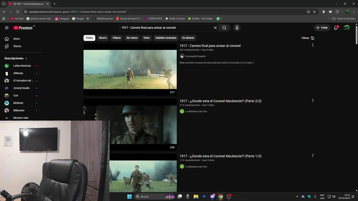Select the Videos filter chip
This screenshot has height=201, width=358.
(x=117, y=38)
